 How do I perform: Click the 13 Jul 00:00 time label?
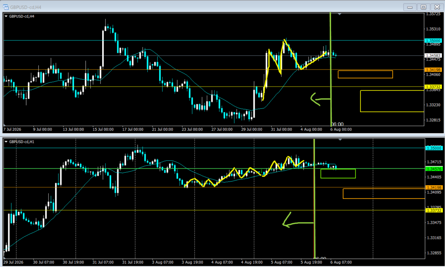click(x=73, y=129)
